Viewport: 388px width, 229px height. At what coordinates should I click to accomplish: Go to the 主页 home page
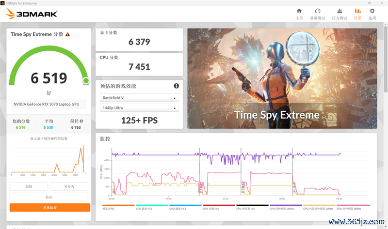tap(299, 14)
